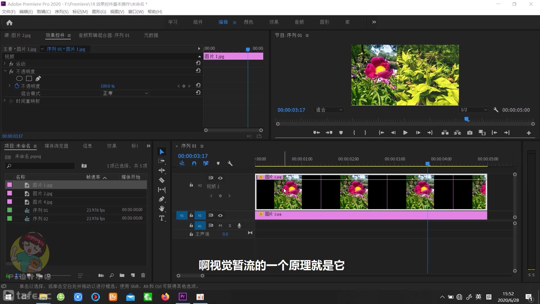Click the Lift button in program monitor
Image resolution: width=540 pixels, height=304 pixels.
[x=445, y=133]
